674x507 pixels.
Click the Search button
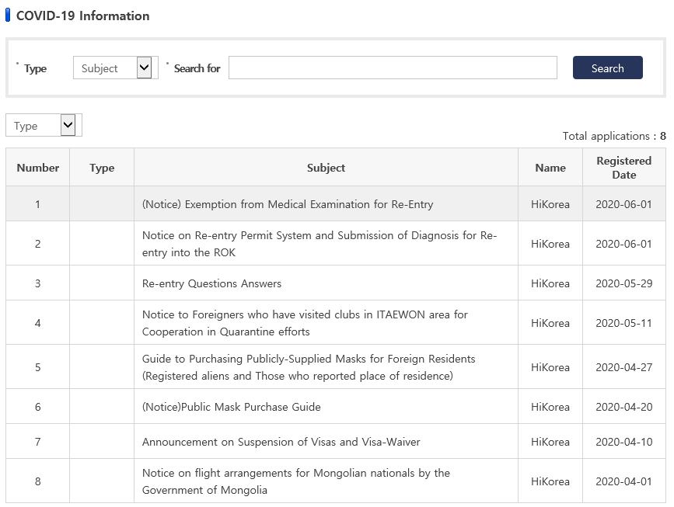(607, 68)
